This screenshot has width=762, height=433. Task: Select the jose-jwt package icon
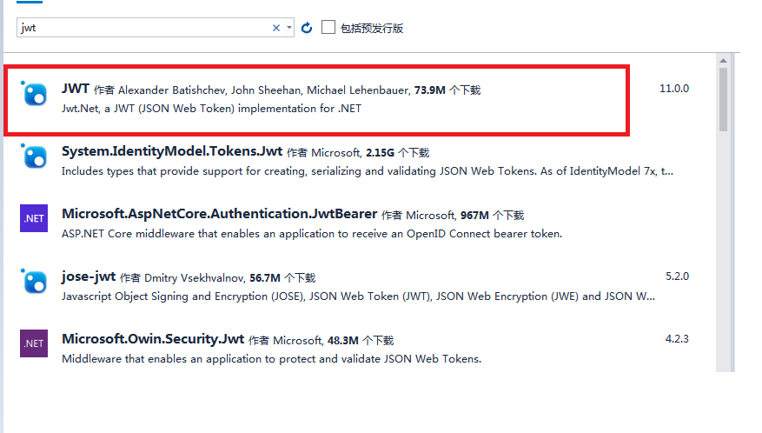tap(34, 281)
